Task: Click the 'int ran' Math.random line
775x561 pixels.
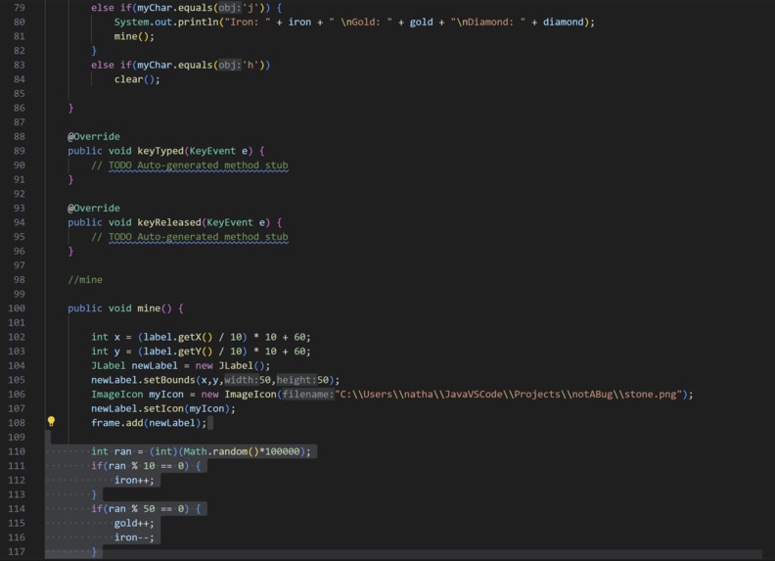Action: pyautogui.click(x=201, y=451)
